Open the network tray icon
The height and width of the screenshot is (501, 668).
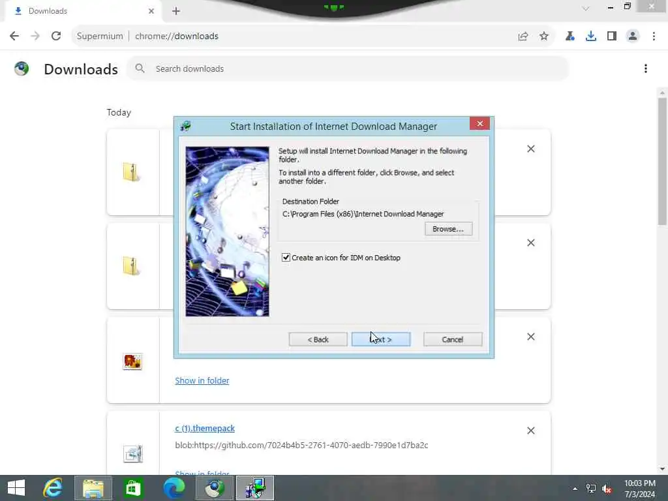[x=590, y=489]
